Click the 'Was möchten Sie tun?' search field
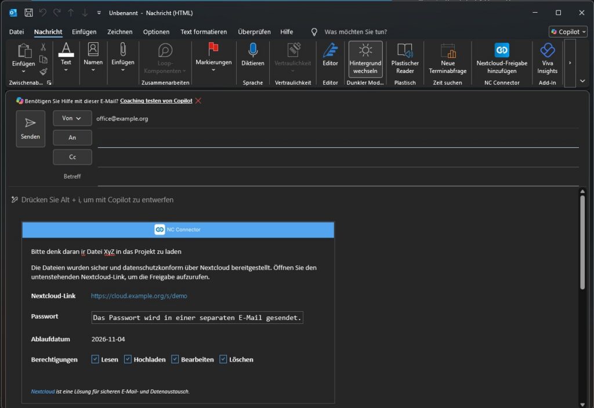Viewport: 594px width, 408px height. click(356, 32)
